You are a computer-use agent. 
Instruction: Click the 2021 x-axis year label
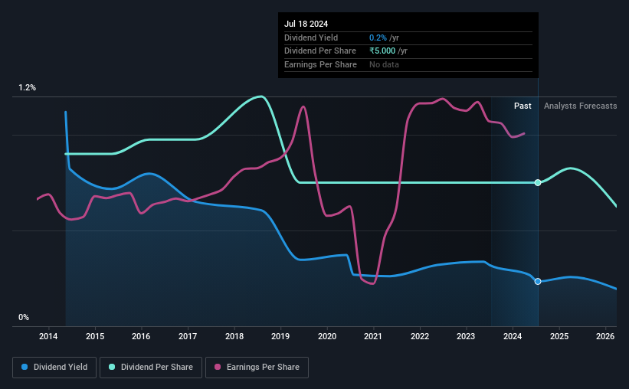(x=373, y=336)
